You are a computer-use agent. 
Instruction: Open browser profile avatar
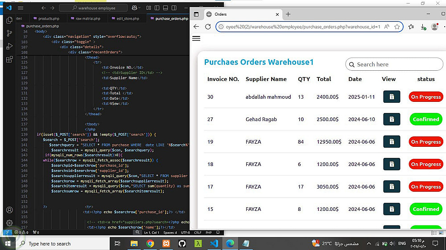click(434, 27)
